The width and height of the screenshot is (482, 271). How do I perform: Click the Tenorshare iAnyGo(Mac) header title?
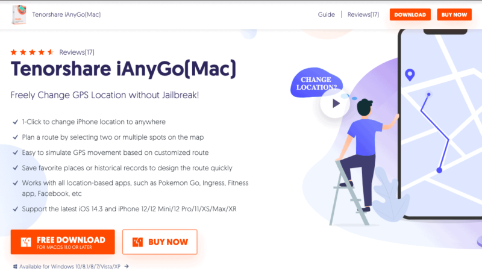coord(66,14)
